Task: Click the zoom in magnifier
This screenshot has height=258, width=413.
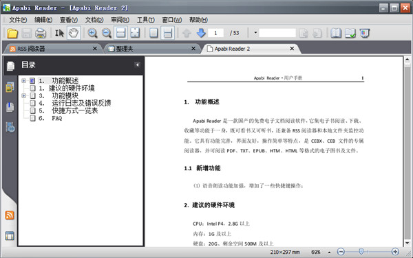Action: pyautogui.click(x=92, y=33)
